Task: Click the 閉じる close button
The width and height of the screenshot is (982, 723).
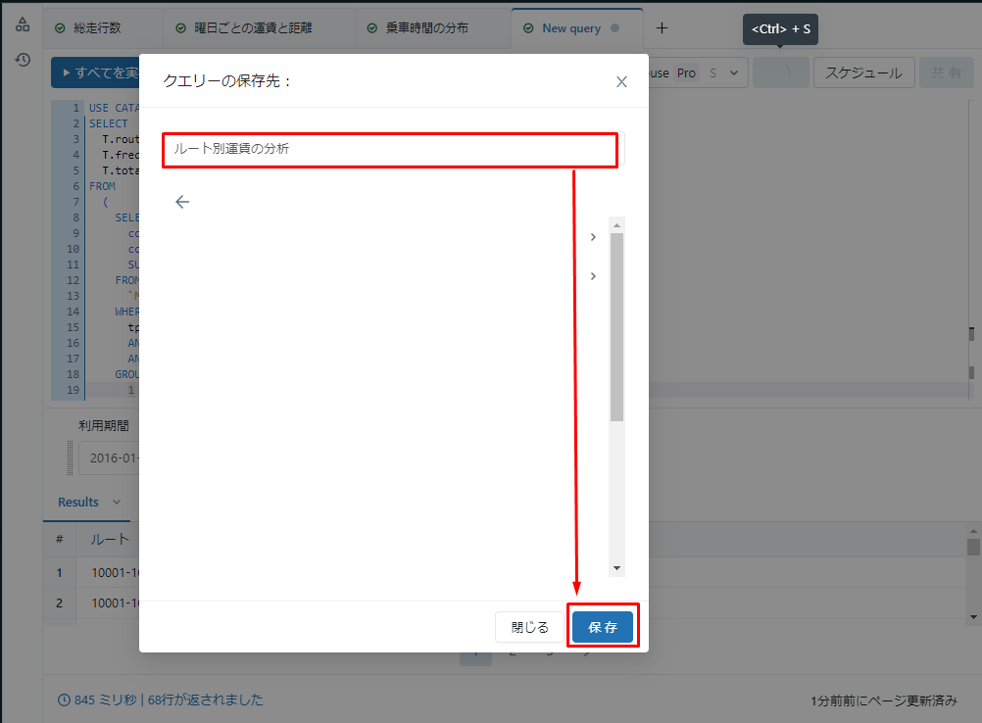Action: pyautogui.click(x=529, y=627)
